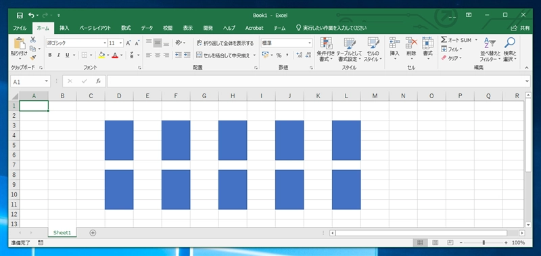Click the オート SUM button
Viewport: 541px width, 256px height.
[x=456, y=40]
